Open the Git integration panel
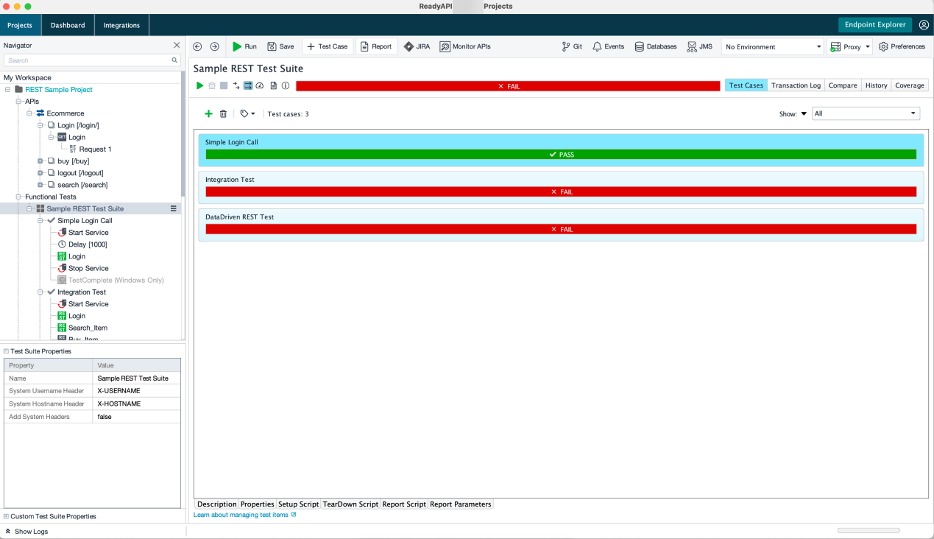Screen dimensions: 934x539 pyautogui.click(x=571, y=46)
